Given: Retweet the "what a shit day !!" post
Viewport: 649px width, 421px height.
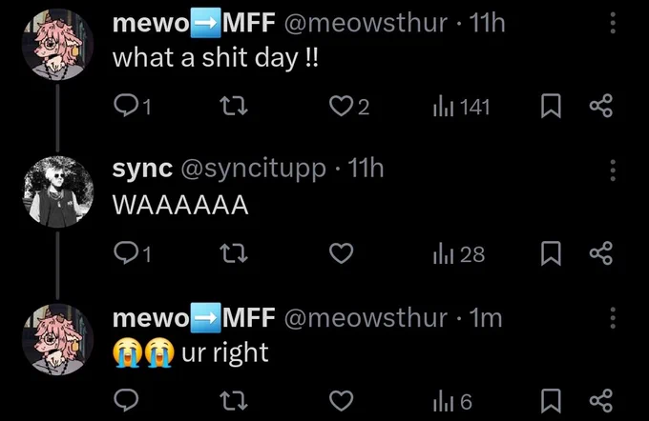Looking at the screenshot, I should [234, 106].
